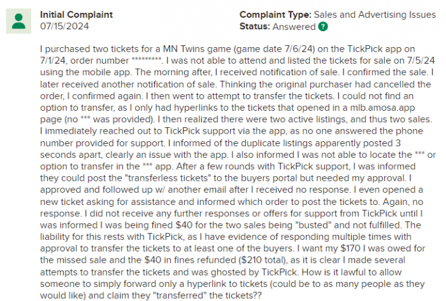Click the $170 amount in the complaint
The height and width of the screenshot is (301, 446).
(x=350, y=248)
